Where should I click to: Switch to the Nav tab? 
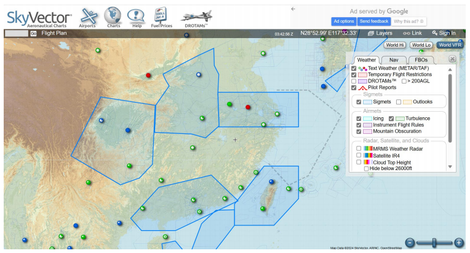coord(394,60)
